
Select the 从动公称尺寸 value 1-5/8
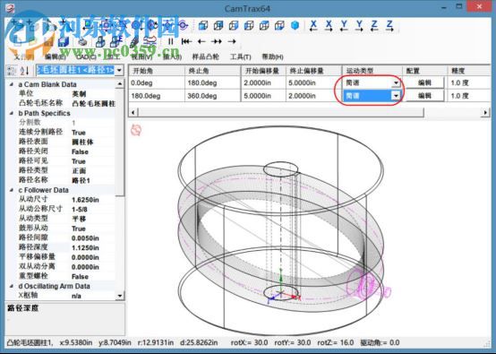80,210
